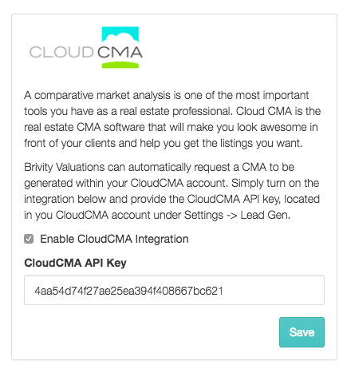Screen dimensions: 347x373
Task: Place cursor on the 4aa54d74 API key text
Action: [128, 291]
